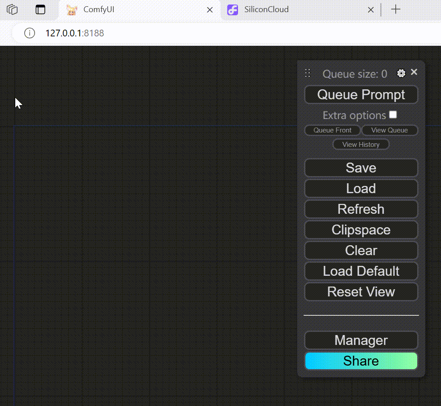Click the gradient Share button
Image resolution: width=441 pixels, height=406 pixels.
tap(361, 361)
